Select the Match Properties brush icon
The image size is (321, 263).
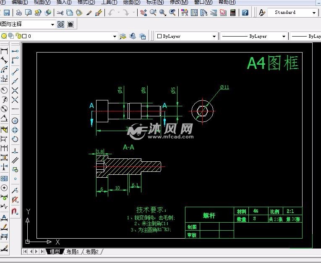pos(89,13)
